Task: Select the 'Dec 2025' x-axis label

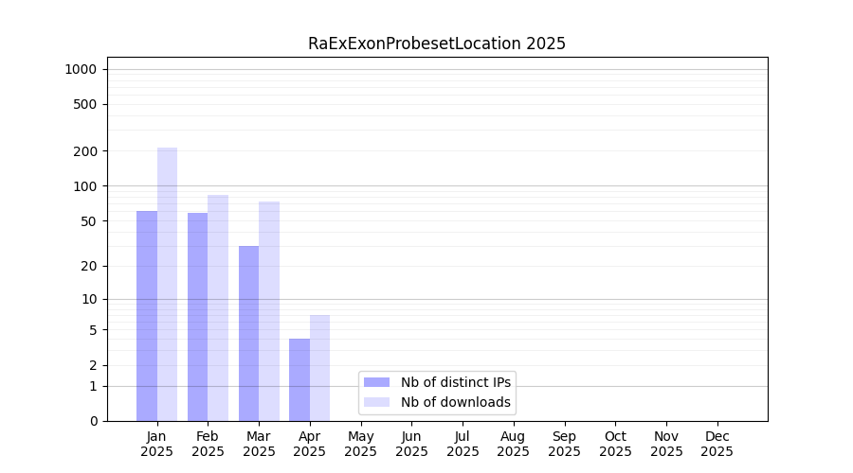Action: pos(717,444)
